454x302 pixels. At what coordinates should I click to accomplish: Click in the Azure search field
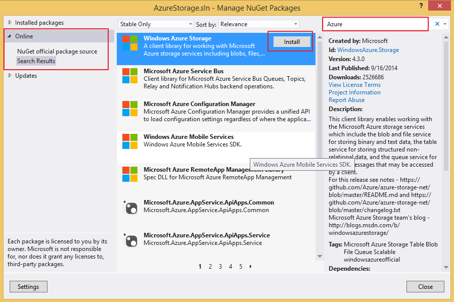point(375,24)
